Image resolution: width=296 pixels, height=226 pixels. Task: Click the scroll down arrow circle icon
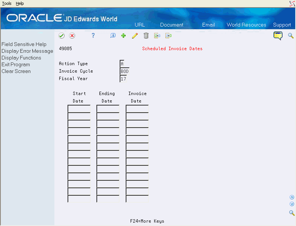coord(292,204)
